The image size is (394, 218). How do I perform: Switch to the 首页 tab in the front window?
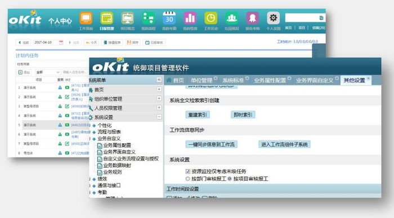coord(175,80)
